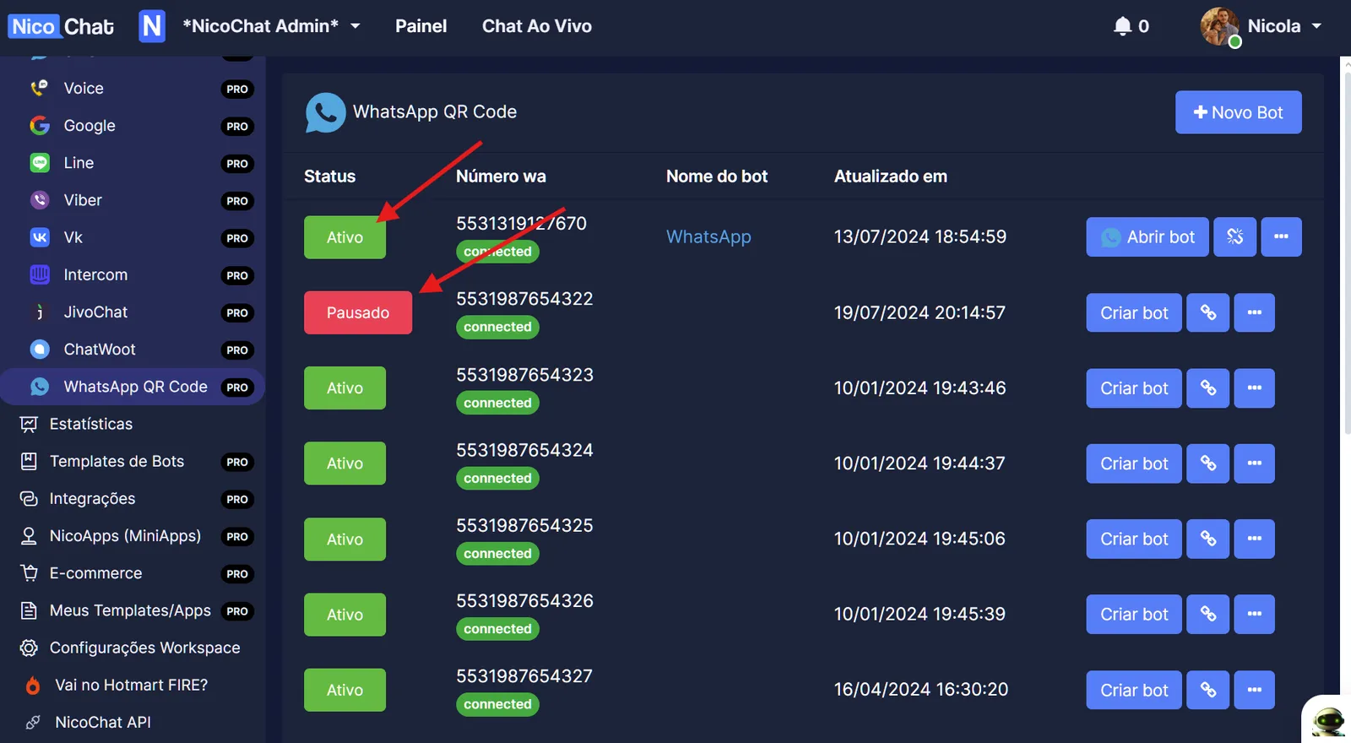Screen dimensions: 1351x743
Task: Open the WhatsApp bot name link
Action: pos(708,237)
